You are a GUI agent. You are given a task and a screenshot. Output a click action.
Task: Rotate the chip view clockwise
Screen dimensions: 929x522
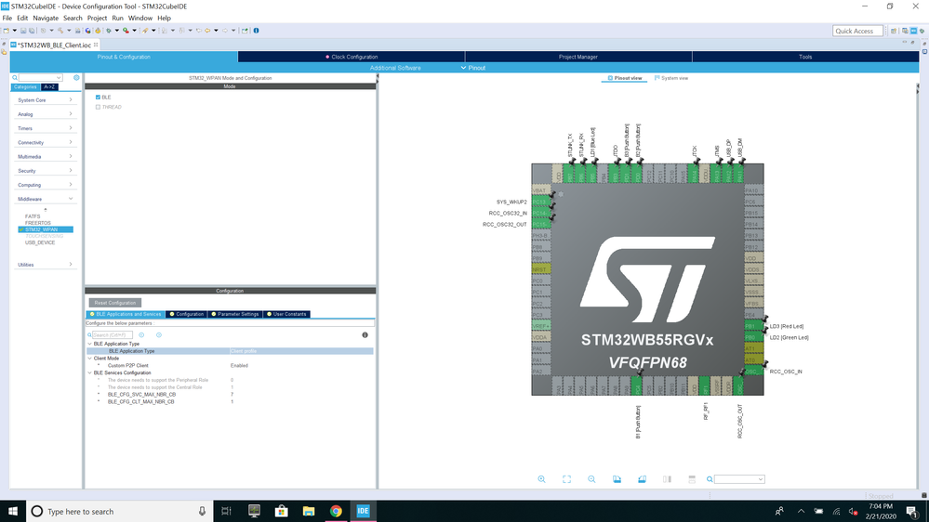(x=617, y=479)
